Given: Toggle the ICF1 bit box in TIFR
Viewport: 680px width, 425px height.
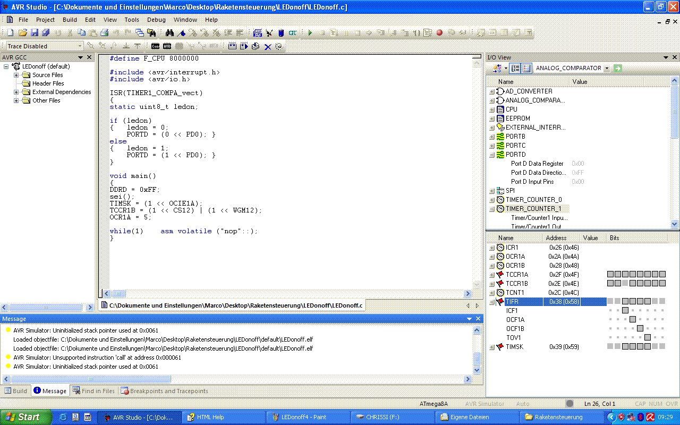Looking at the screenshot, I should 625,311.
